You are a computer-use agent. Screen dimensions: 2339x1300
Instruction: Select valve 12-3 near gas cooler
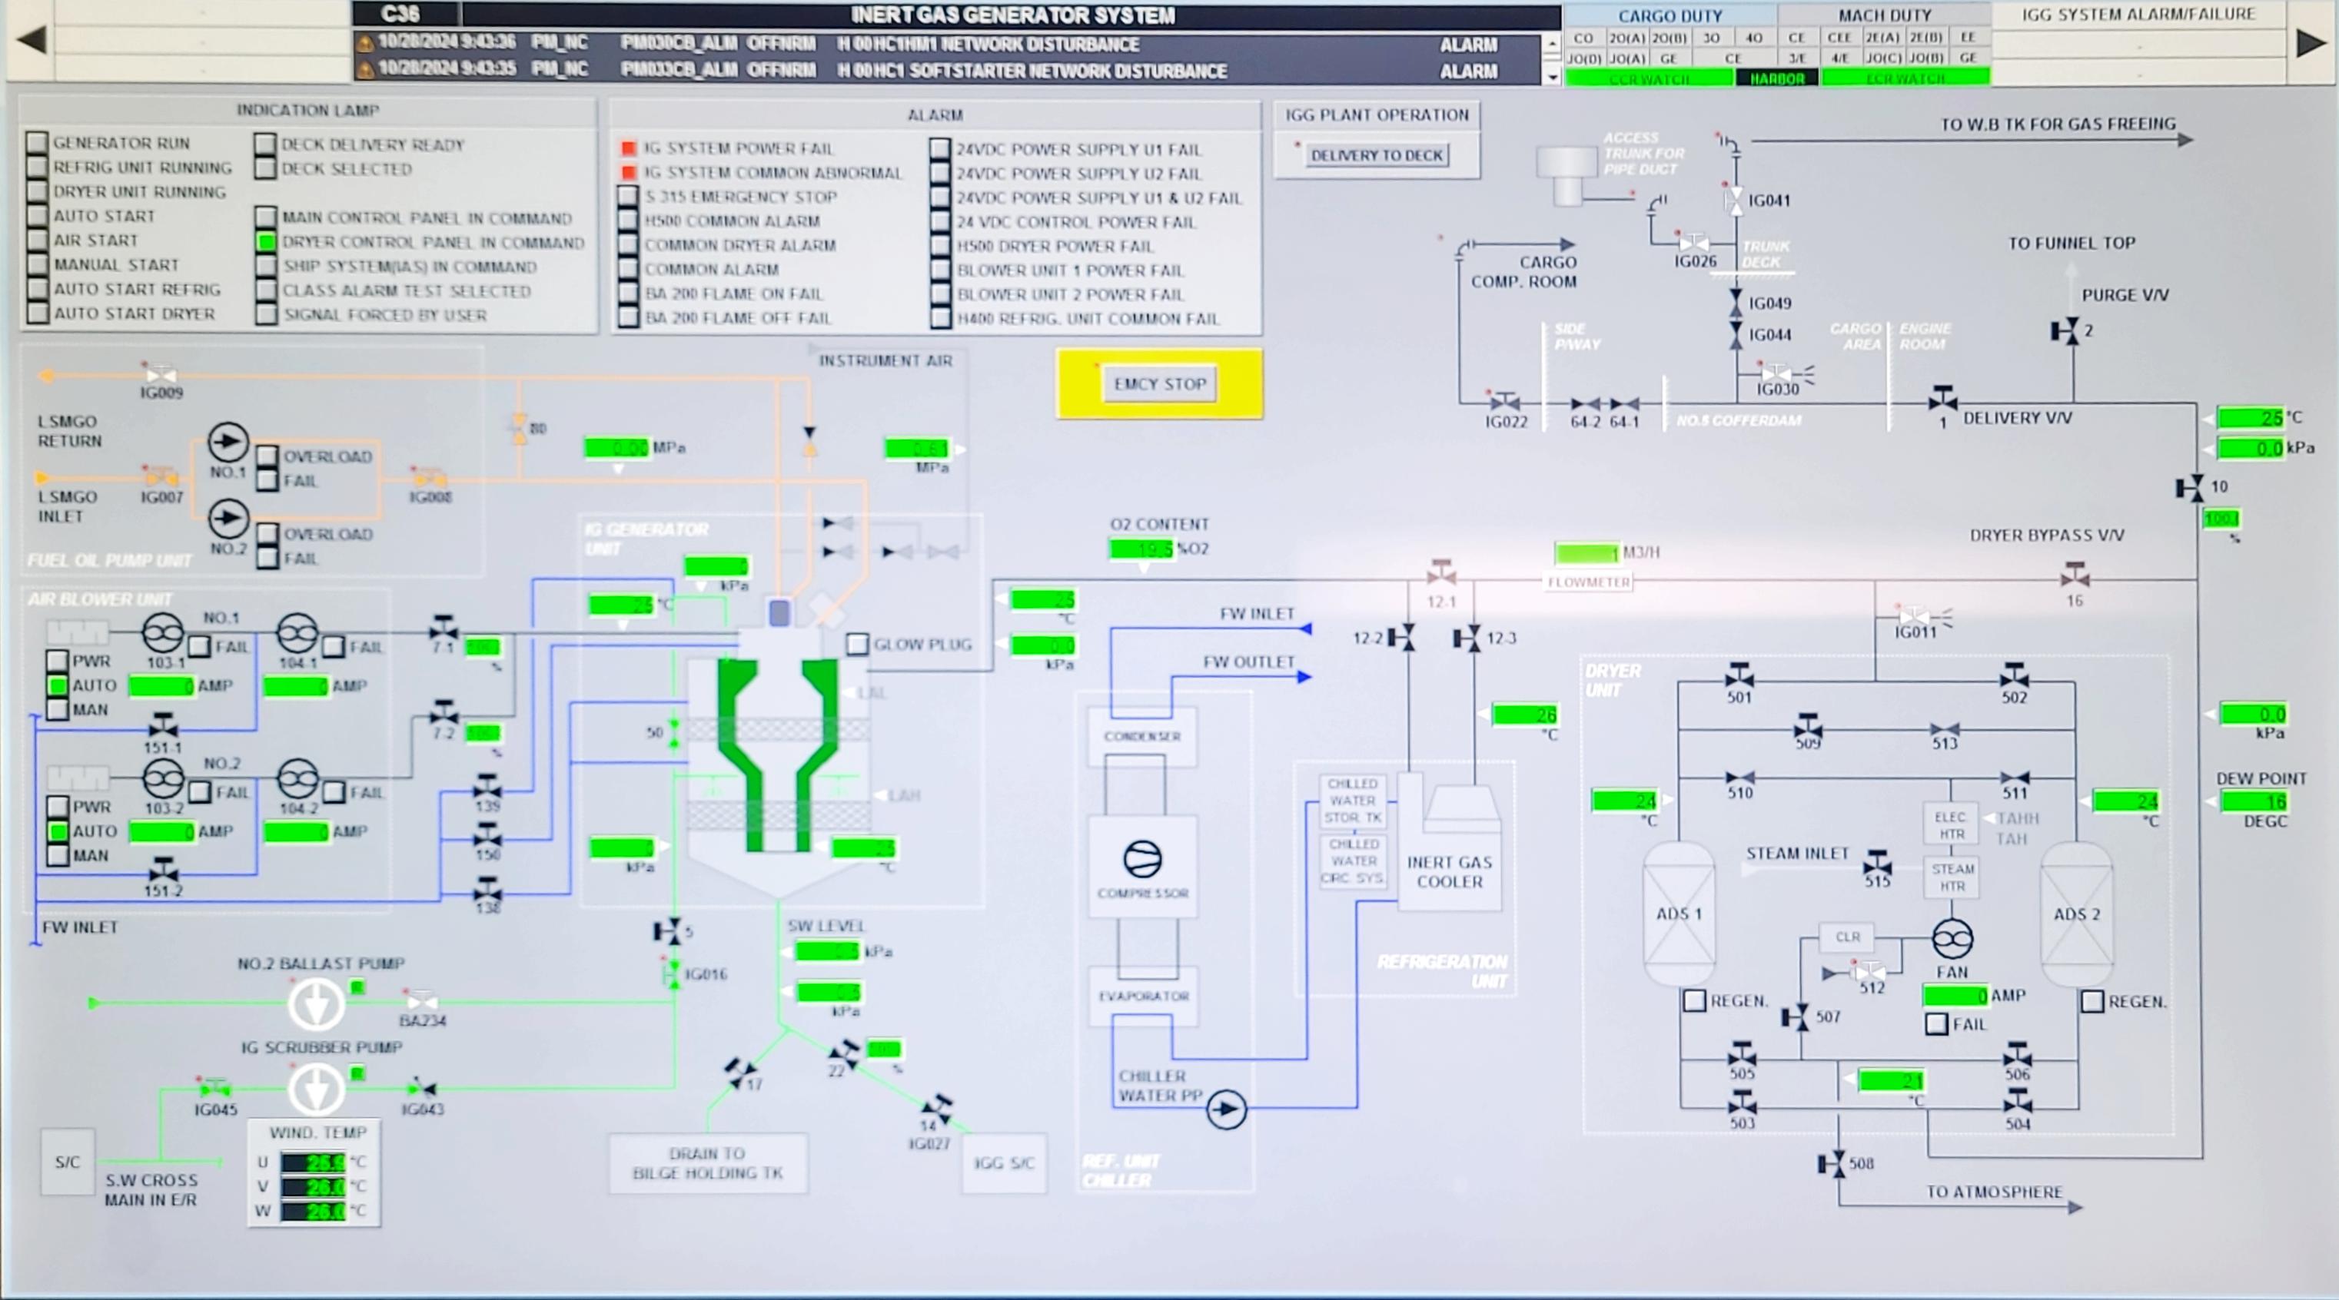tap(1466, 638)
